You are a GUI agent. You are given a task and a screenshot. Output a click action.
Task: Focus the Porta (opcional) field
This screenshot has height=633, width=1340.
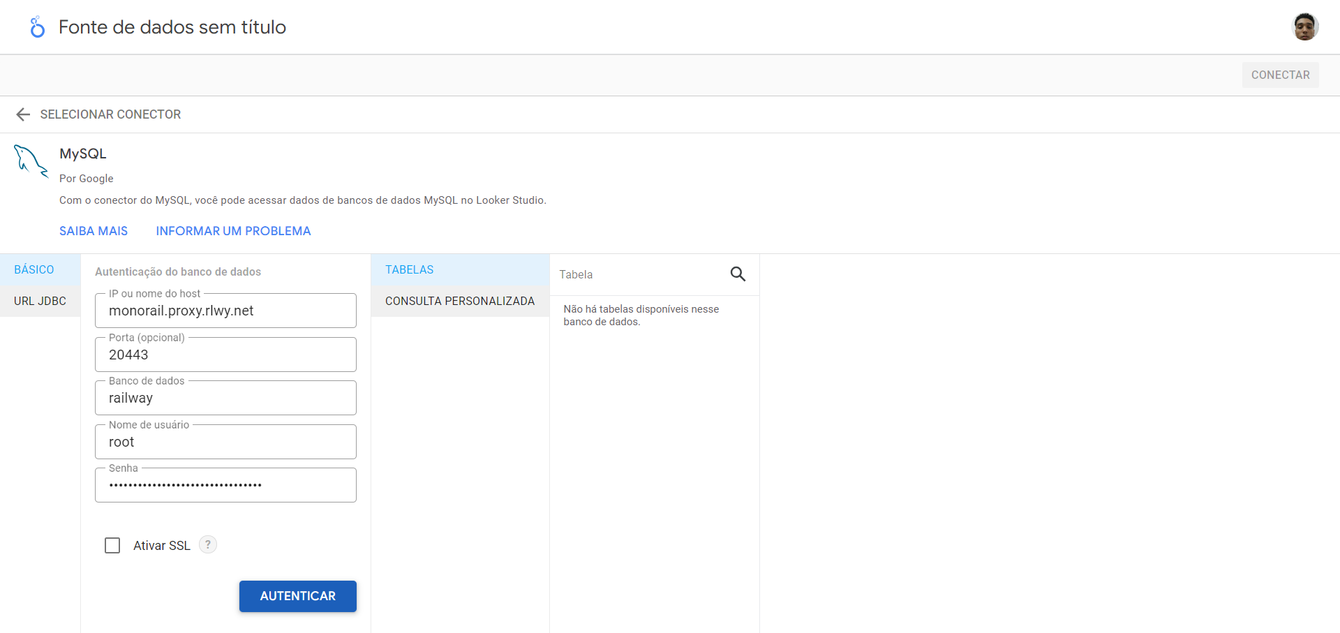(x=225, y=355)
